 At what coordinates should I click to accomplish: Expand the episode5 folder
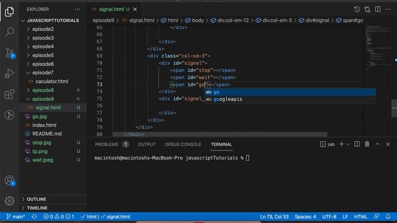point(43,55)
